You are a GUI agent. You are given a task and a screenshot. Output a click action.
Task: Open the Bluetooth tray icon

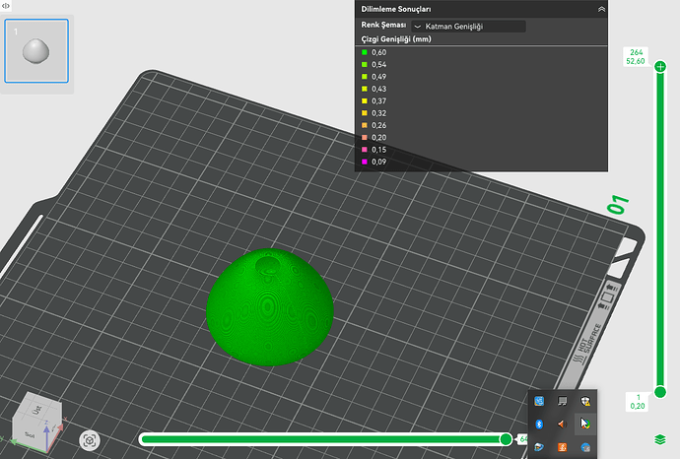[x=539, y=424]
